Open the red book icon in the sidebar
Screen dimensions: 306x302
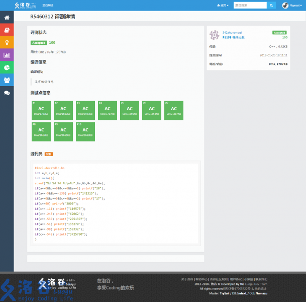point(7,30)
